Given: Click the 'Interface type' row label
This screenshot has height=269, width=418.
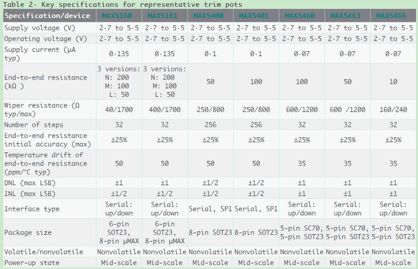Looking at the screenshot, I should [32, 209].
